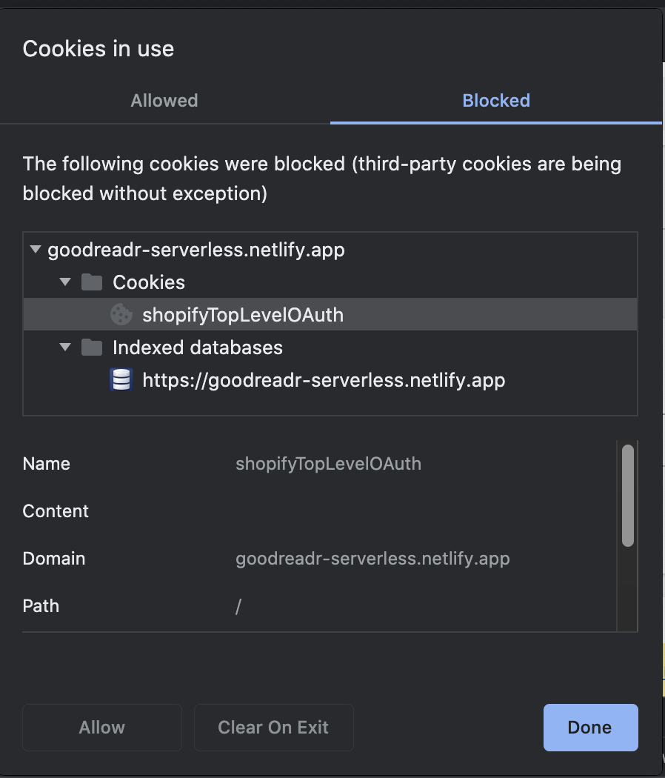Select the Blocked tab
The height and width of the screenshot is (778, 665).
496,101
